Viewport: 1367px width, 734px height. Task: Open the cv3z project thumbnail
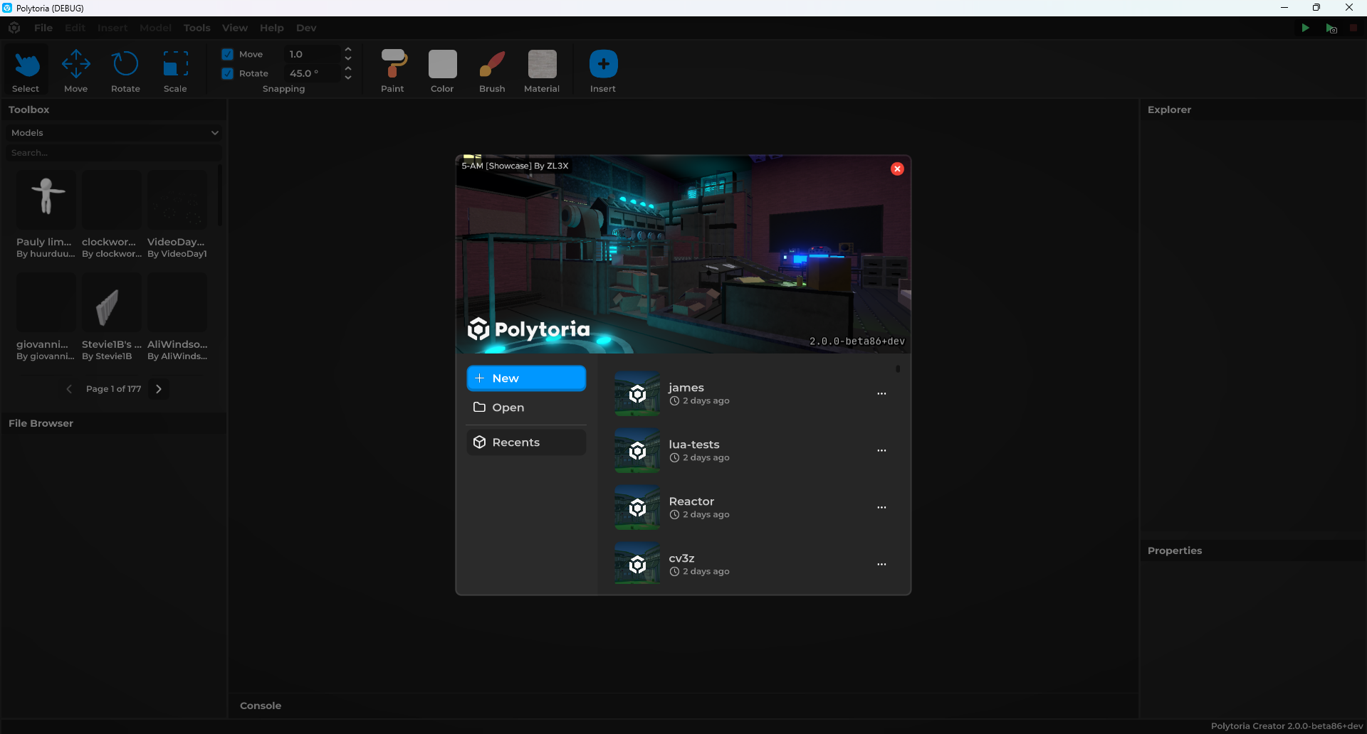637,564
